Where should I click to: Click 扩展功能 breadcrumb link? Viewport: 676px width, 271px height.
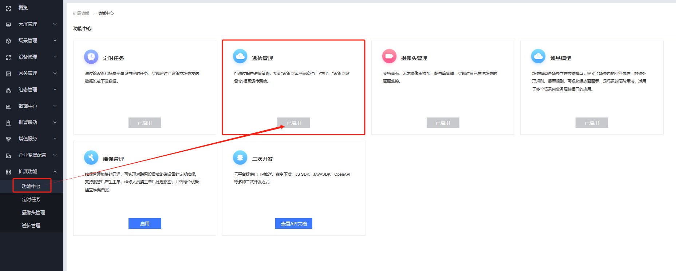coord(81,13)
